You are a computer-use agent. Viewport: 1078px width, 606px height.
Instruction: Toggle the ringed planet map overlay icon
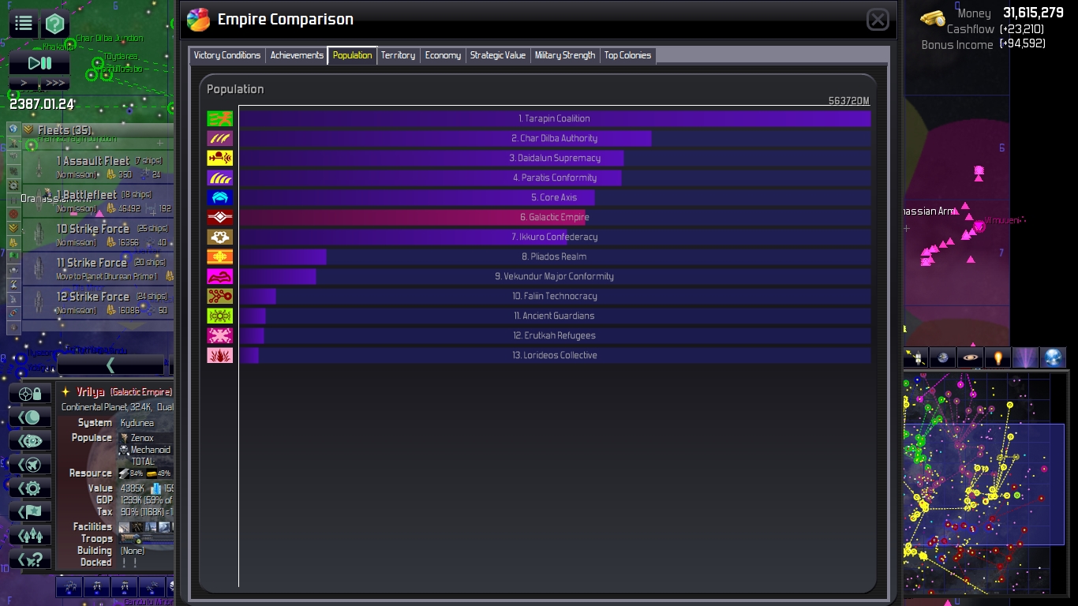point(970,357)
